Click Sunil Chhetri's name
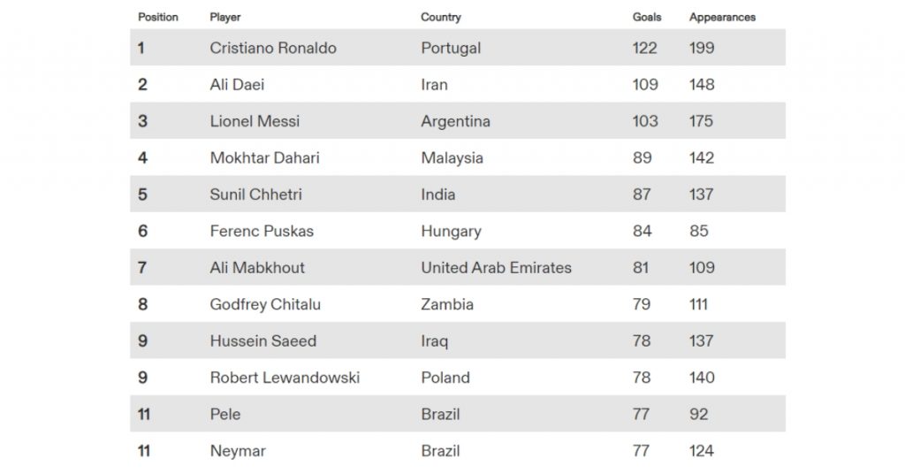The image size is (905, 474). pyautogui.click(x=255, y=195)
